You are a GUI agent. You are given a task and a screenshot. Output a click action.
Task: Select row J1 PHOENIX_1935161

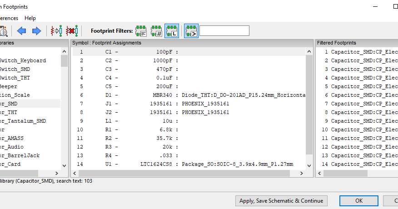(x=189, y=104)
